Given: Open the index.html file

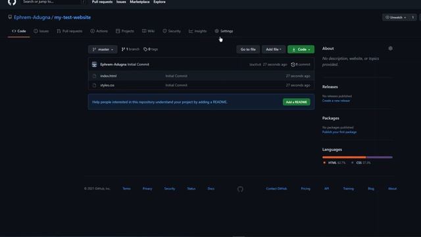Looking at the screenshot, I should (x=109, y=76).
